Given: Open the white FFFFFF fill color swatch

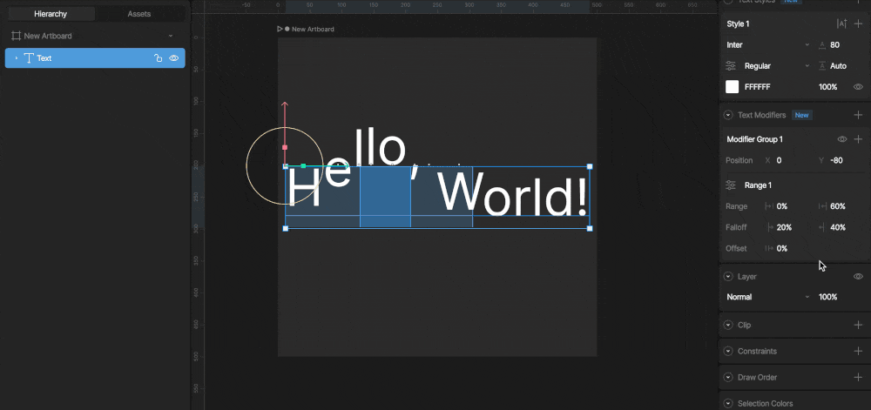Looking at the screenshot, I should pyautogui.click(x=733, y=86).
